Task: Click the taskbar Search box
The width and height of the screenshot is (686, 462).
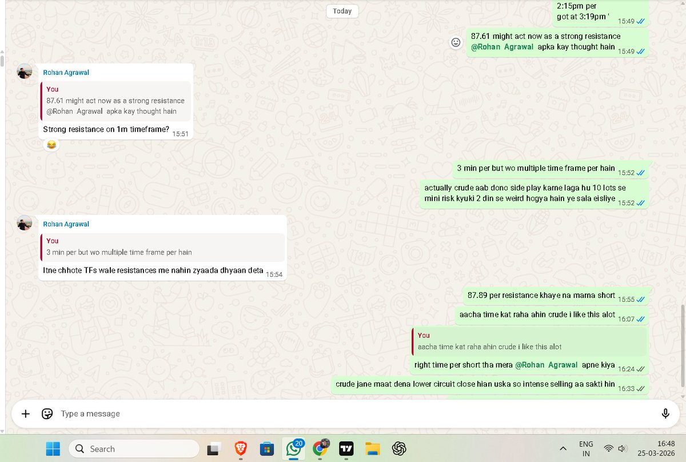Action: tap(133, 449)
